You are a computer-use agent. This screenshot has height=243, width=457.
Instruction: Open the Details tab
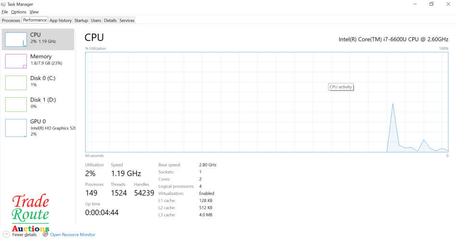click(x=110, y=20)
